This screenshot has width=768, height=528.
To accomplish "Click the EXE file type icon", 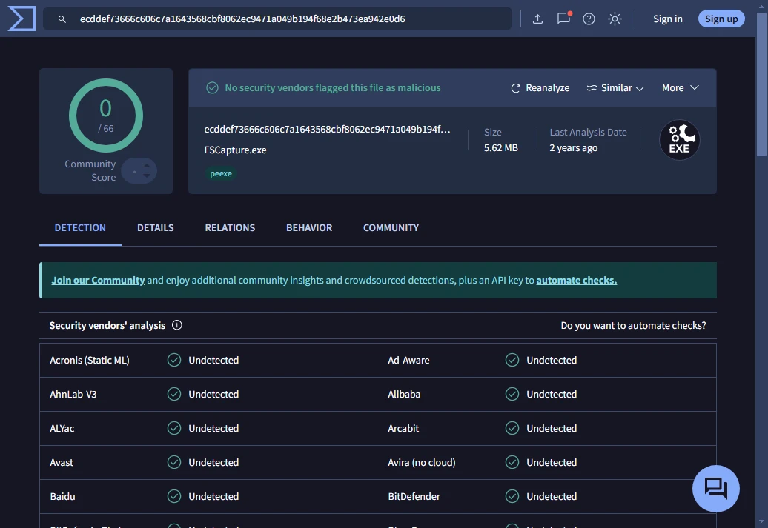I will click(679, 140).
